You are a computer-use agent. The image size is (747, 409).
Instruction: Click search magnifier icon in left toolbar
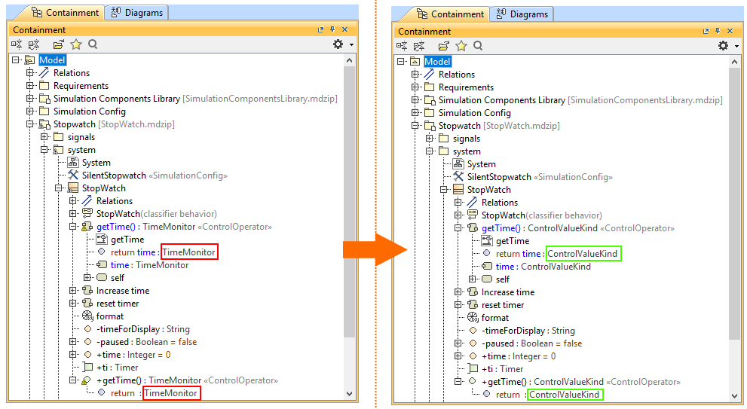(93, 44)
